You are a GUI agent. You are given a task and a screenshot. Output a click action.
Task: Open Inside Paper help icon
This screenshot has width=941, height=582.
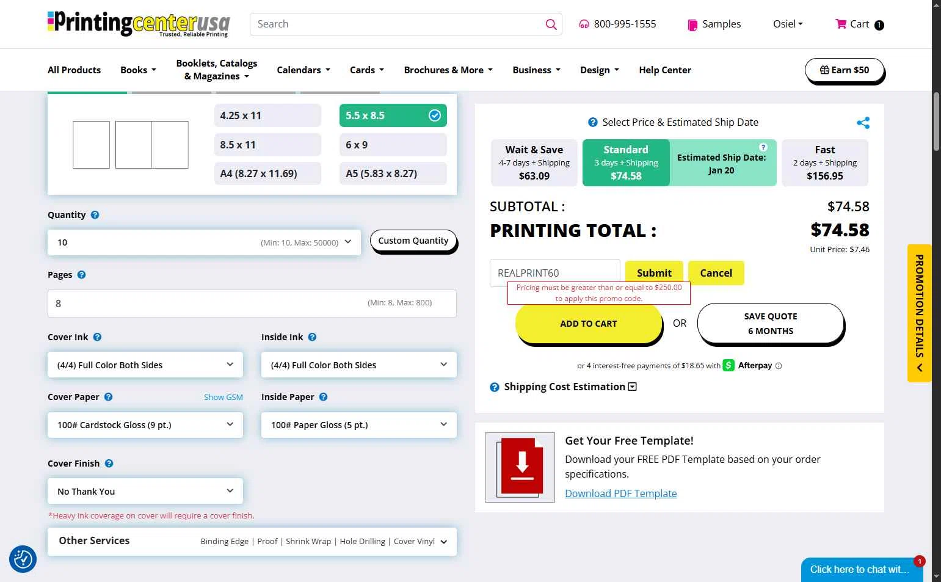[323, 397]
